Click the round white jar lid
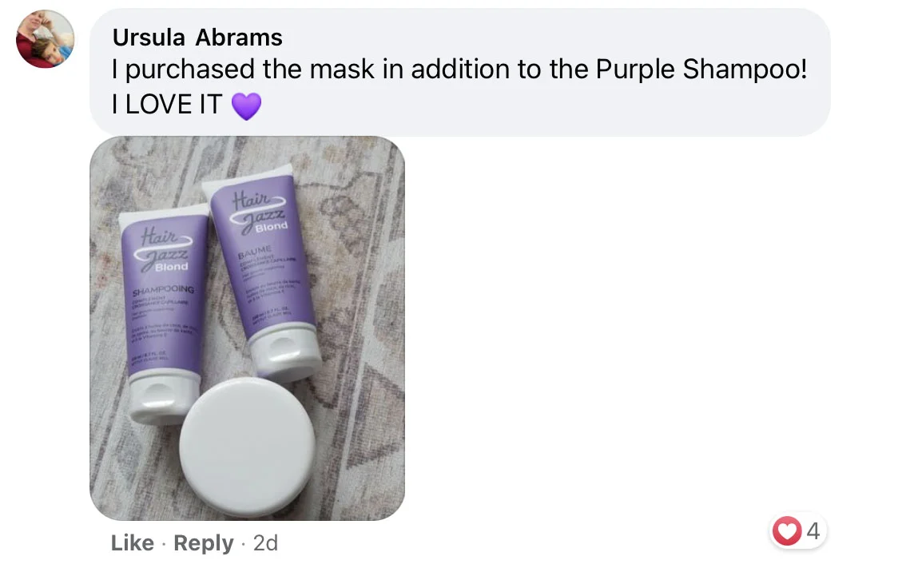 click(248, 446)
